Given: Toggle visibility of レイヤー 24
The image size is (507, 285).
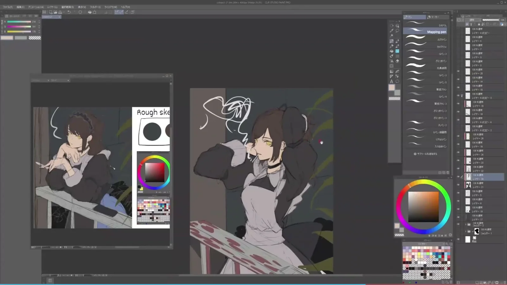Looking at the screenshot, I should point(458,152).
